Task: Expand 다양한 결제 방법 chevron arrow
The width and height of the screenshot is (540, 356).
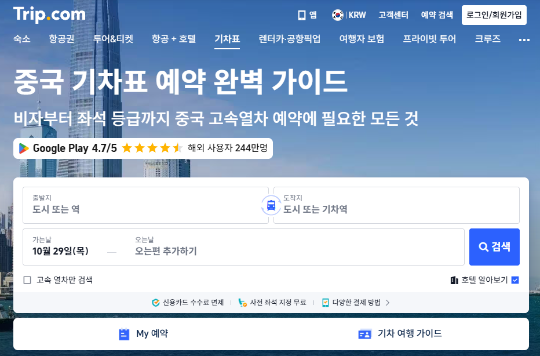Action: 388,303
